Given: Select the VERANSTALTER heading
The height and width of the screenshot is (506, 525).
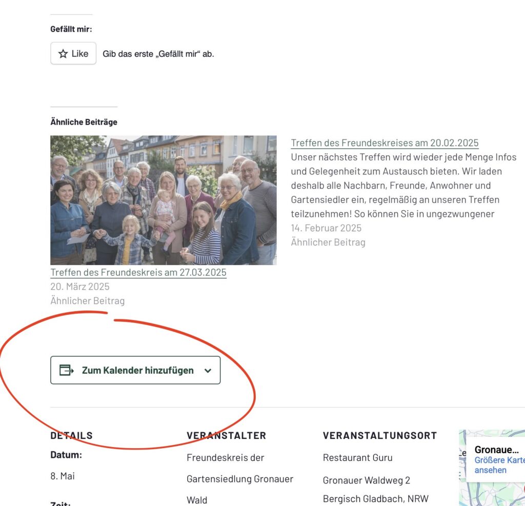Looking at the screenshot, I should [x=226, y=435].
